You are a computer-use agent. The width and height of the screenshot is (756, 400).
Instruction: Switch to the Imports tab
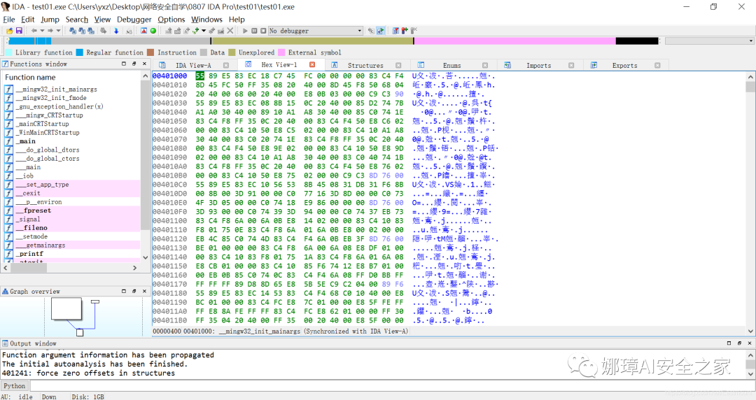click(x=538, y=65)
